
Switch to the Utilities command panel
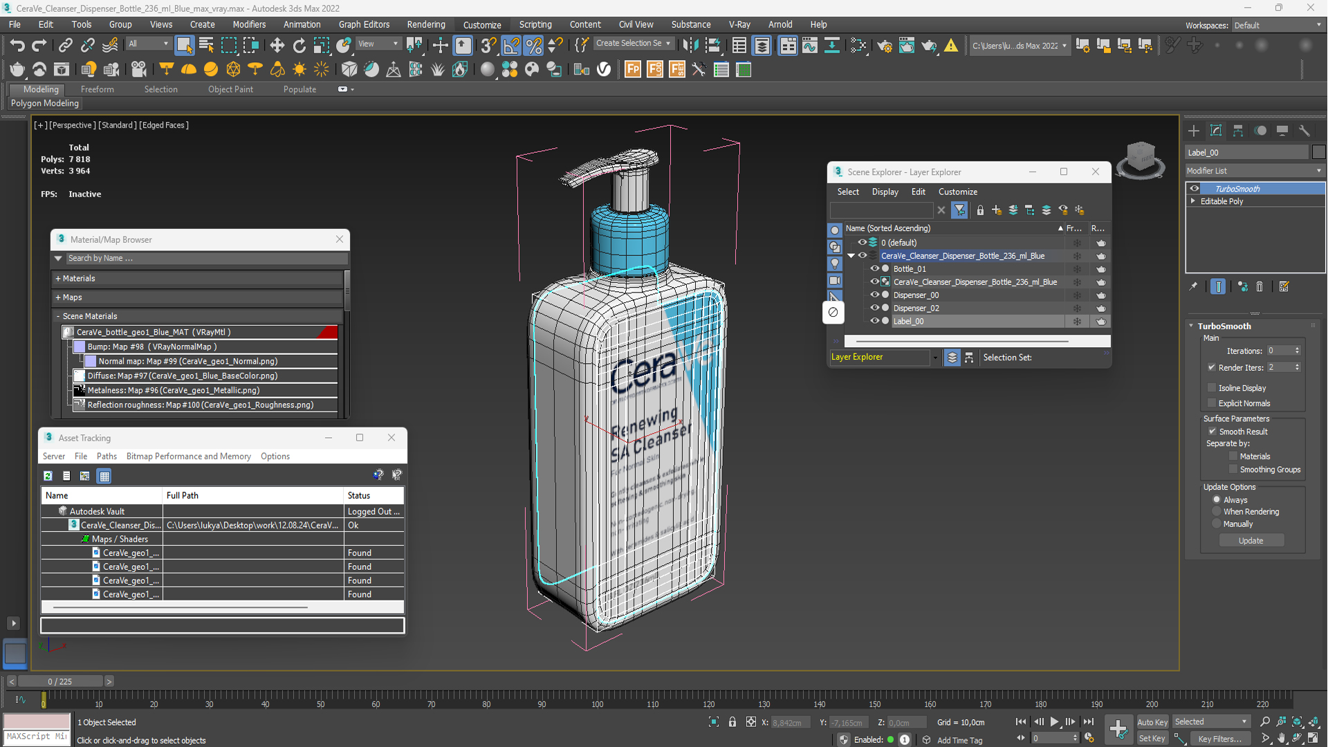click(1304, 131)
